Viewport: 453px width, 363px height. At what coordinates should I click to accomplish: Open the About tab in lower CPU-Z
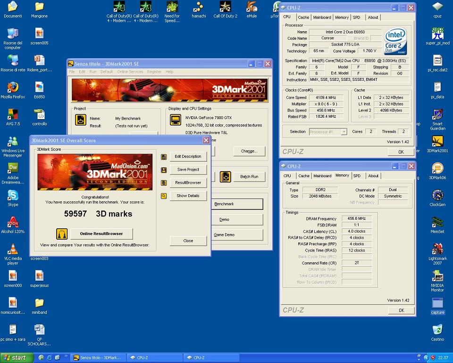[x=373, y=176]
